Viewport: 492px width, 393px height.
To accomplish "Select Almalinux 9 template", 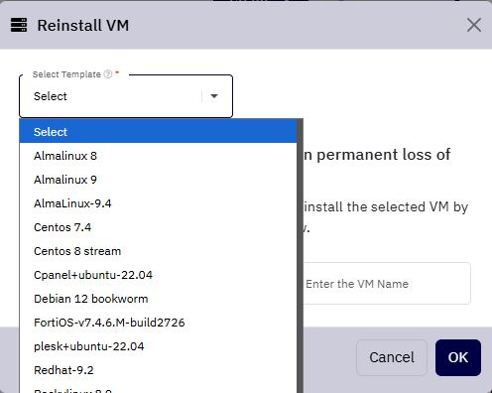I will click(x=158, y=180).
